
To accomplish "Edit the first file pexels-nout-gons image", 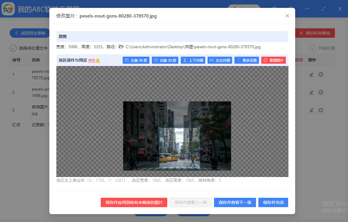I will click(311, 74).
